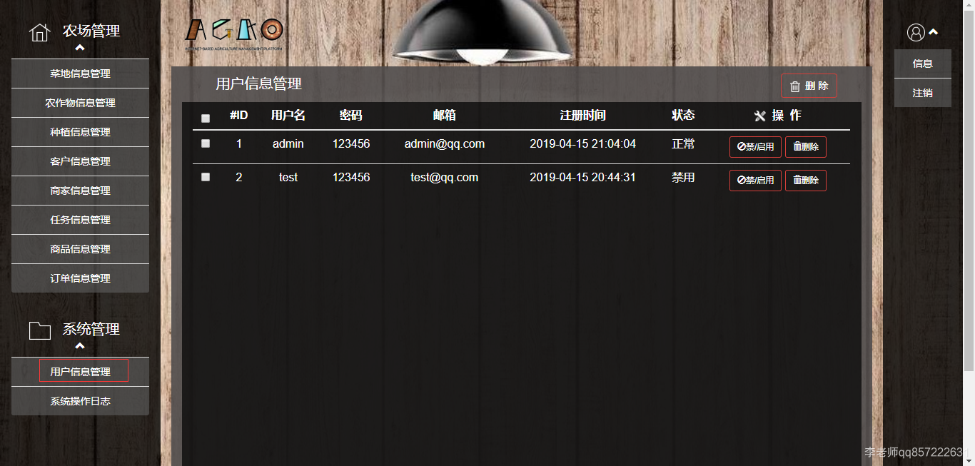This screenshot has height=466, width=975.
Task: Click password 123456 in test row
Action: (351, 177)
